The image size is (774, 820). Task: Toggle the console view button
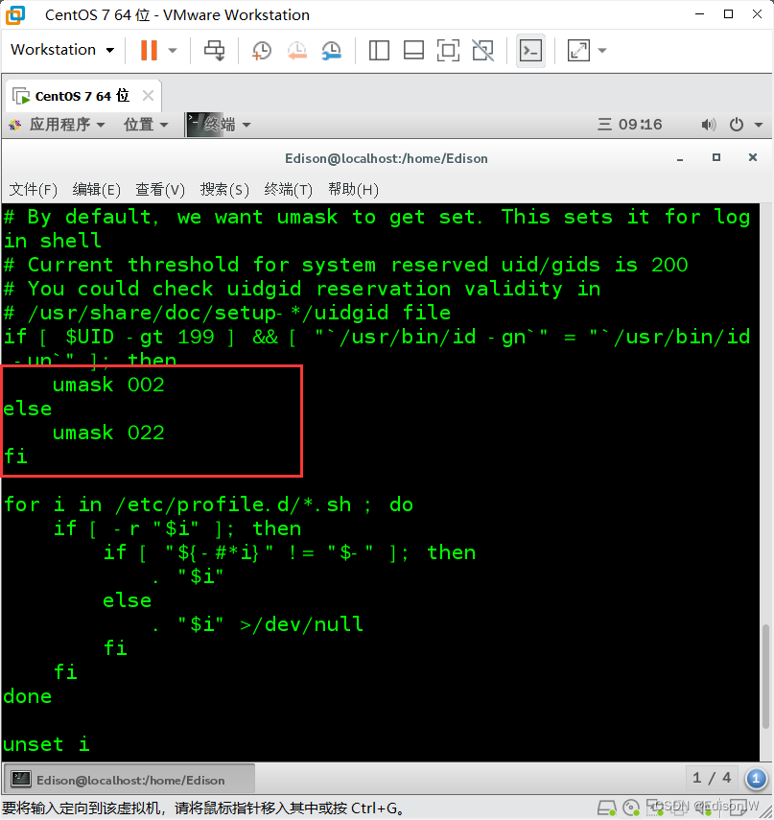pyautogui.click(x=530, y=50)
